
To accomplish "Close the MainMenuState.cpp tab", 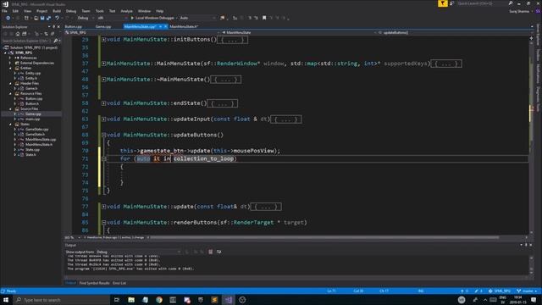I will point(166,26).
